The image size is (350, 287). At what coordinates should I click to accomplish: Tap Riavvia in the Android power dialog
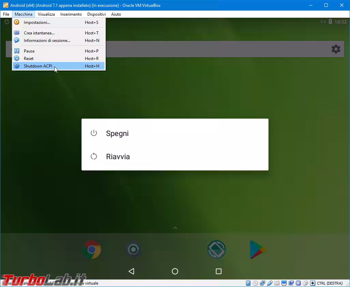[x=118, y=157]
